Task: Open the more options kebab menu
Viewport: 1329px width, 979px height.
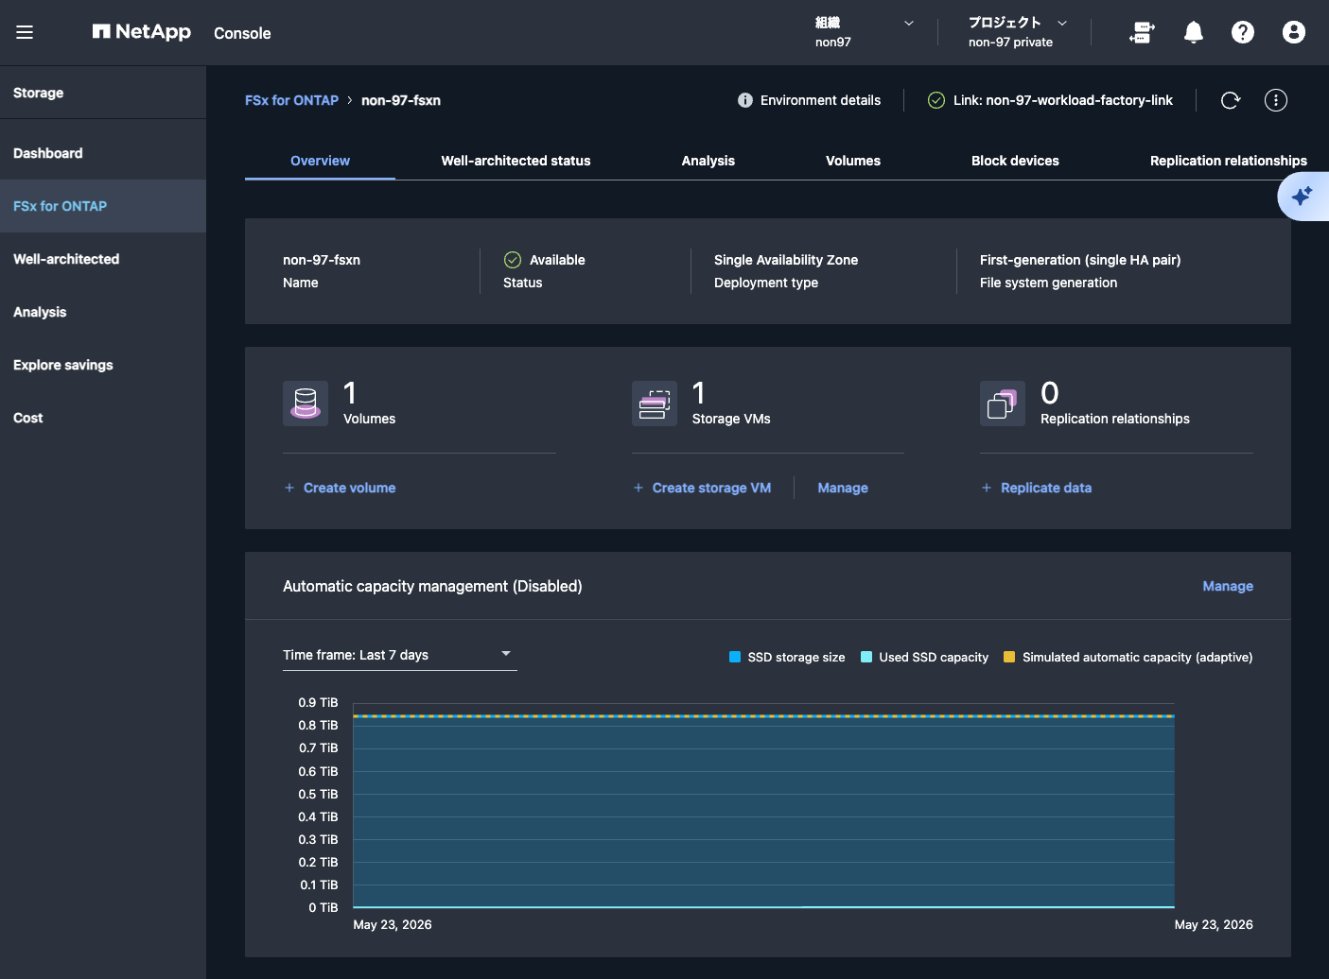Action: [1276, 100]
